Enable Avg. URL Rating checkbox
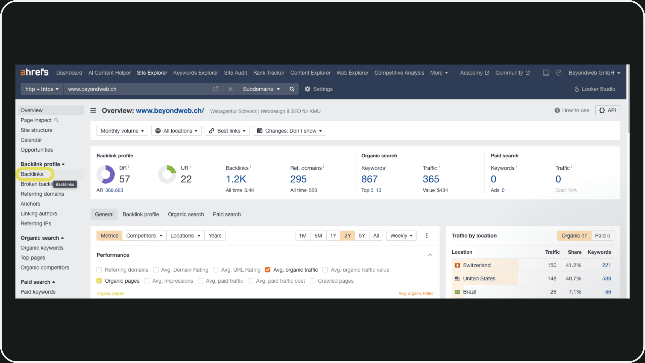Image resolution: width=645 pixels, height=363 pixels. click(216, 270)
